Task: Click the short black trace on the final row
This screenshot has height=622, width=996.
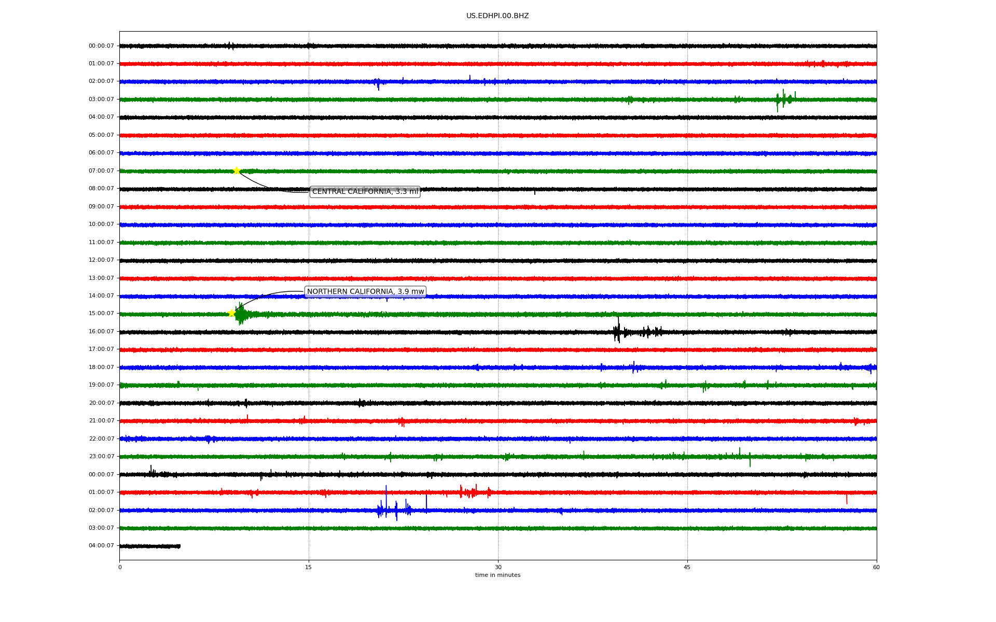Action: 150,546
